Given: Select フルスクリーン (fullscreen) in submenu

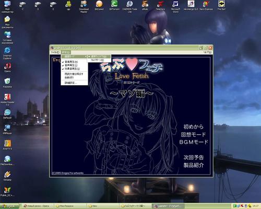Looking at the screenshot, I should [x=99, y=60].
